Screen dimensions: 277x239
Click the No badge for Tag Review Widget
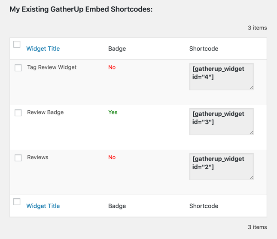tap(112, 67)
